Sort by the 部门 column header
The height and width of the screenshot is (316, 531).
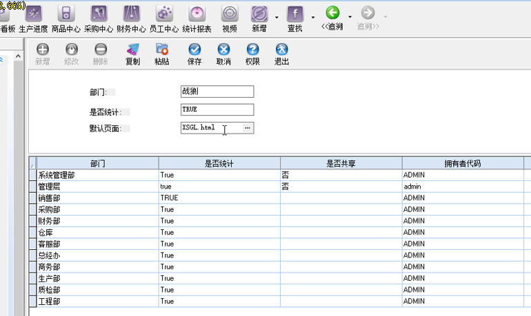[x=97, y=164]
